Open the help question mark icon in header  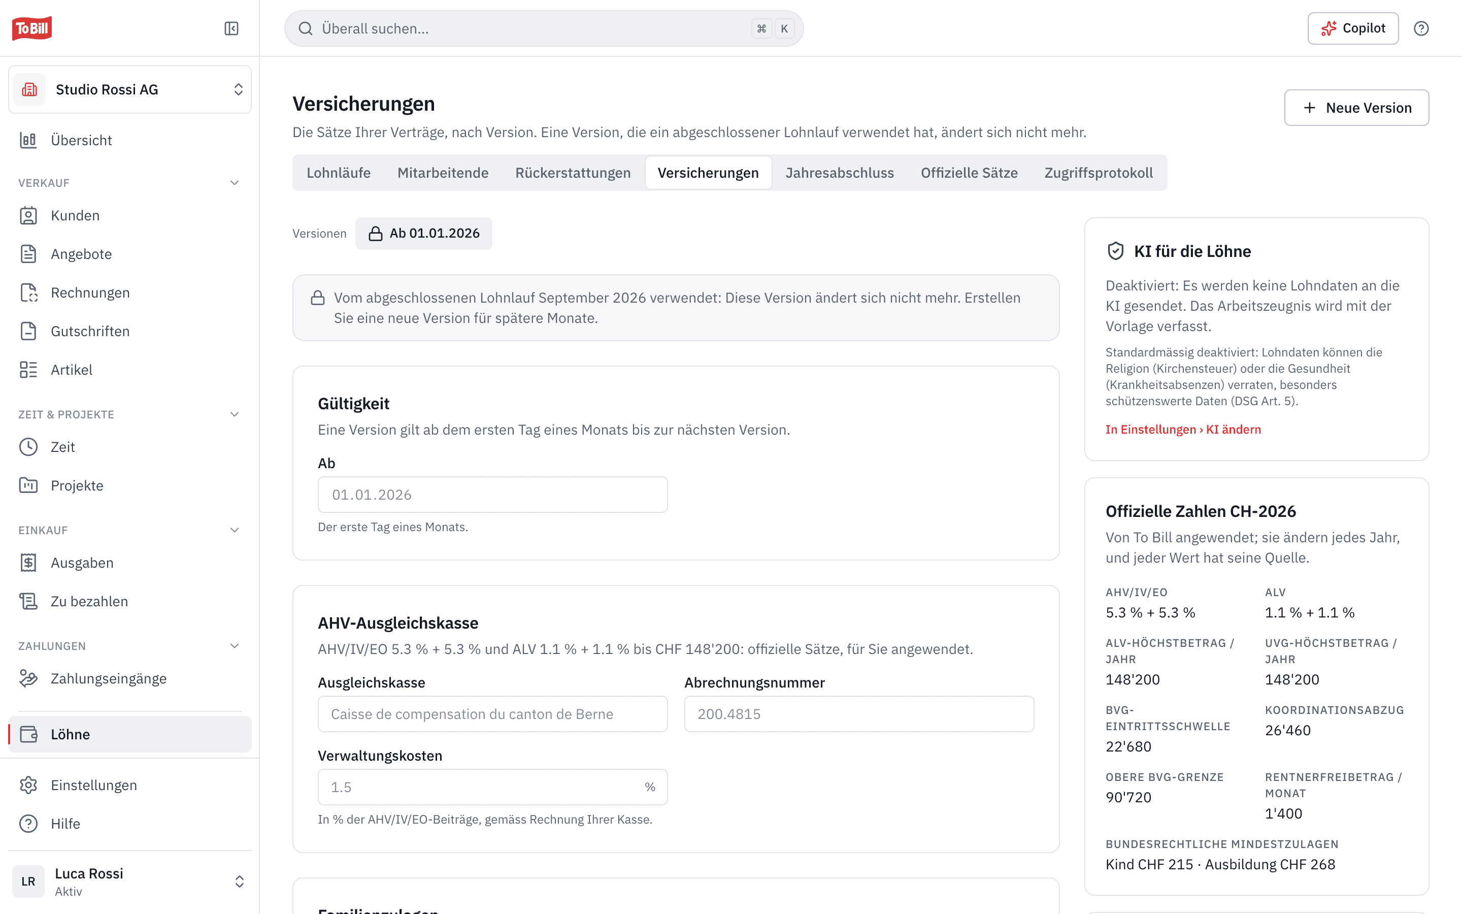tap(1421, 28)
